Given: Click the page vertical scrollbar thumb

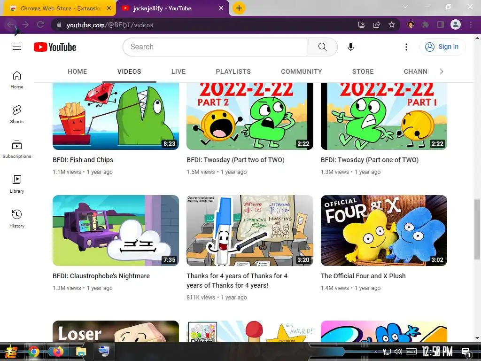Looking at the screenshot, I should [477, 229].
